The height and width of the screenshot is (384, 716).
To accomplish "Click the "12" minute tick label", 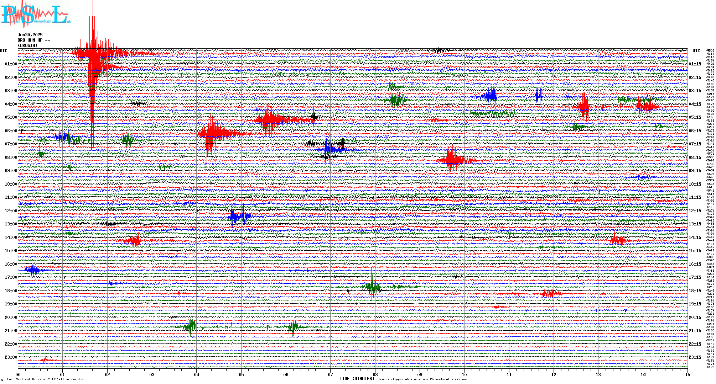I will 554,374.
